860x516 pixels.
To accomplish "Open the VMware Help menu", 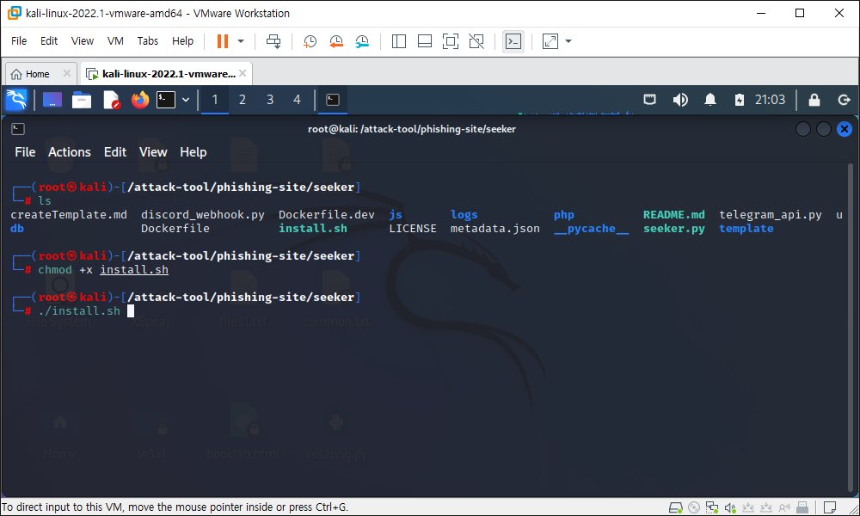I will coord(182,41).
